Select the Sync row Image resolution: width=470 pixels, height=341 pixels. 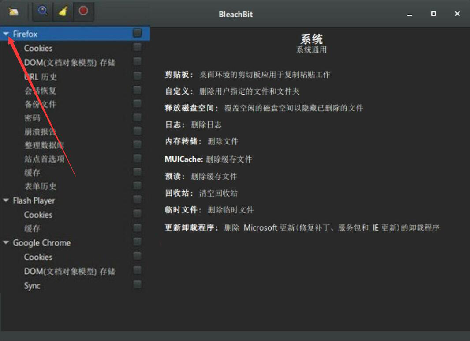(32, 286)
